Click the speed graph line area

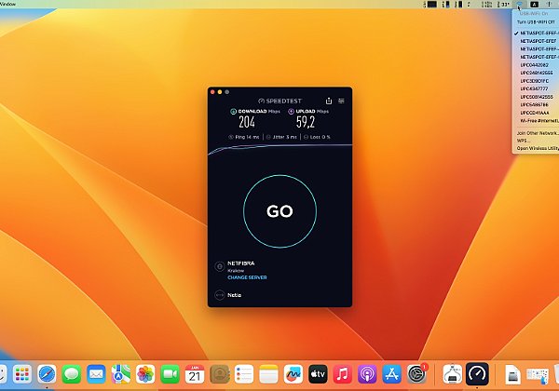coord(279,149)
